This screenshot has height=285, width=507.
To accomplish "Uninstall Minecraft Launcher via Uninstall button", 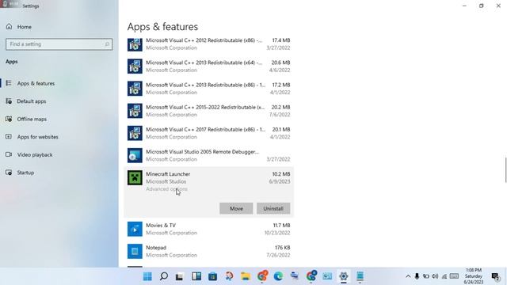I will point(273,208).
